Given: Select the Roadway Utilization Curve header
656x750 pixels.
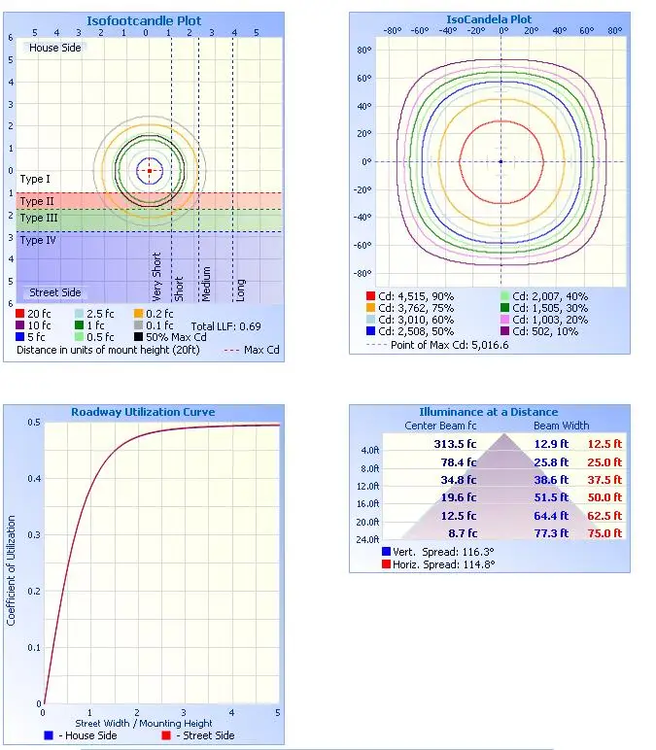Looking at the screenshot, I should [143, 412].
